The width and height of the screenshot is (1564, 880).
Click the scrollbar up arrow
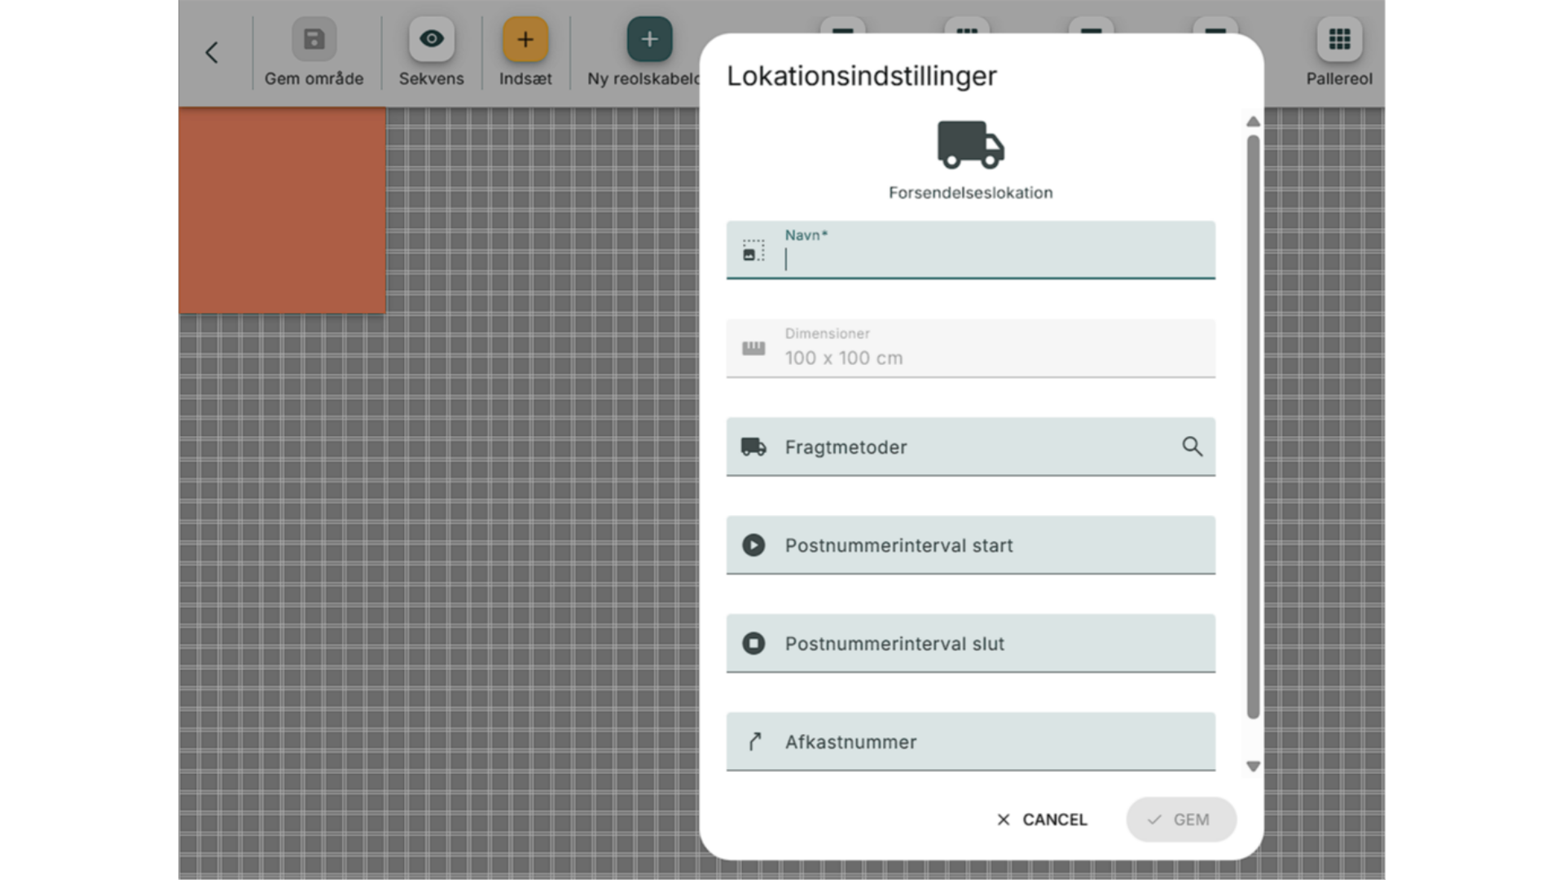[x=1253, y=122]
